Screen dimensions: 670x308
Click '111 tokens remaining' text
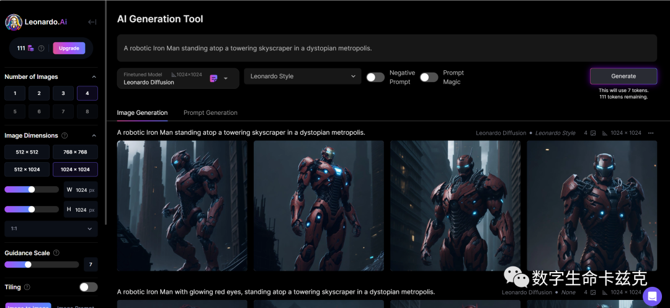click(623, 97)
